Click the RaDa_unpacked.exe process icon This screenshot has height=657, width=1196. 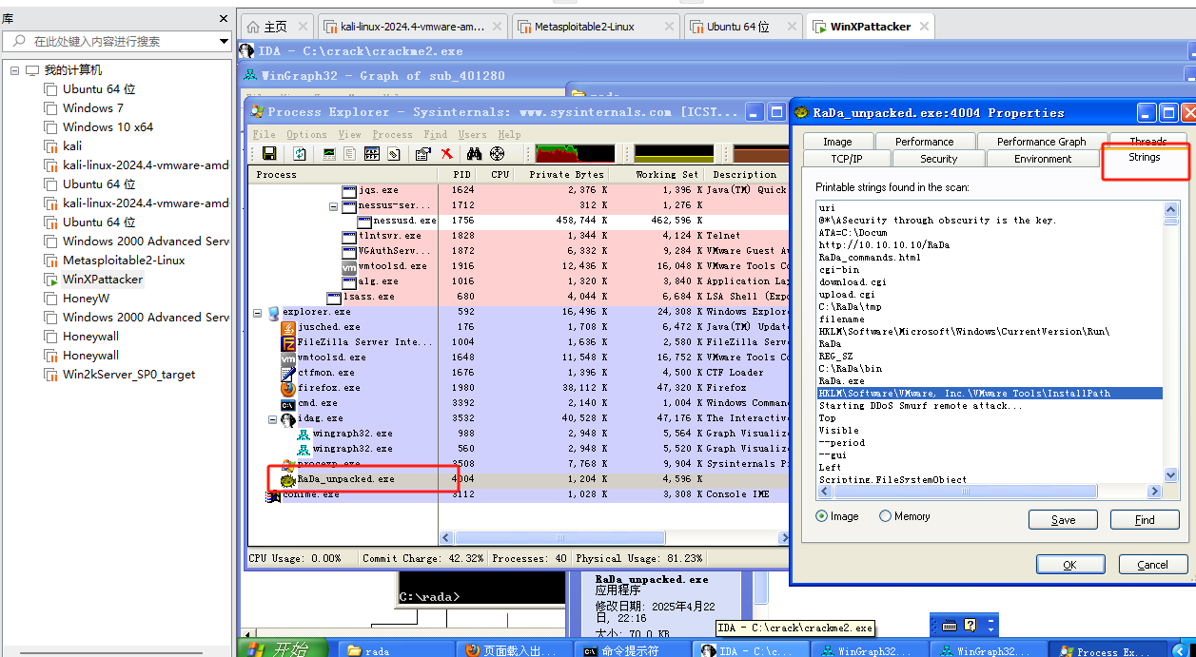point(288,479)
